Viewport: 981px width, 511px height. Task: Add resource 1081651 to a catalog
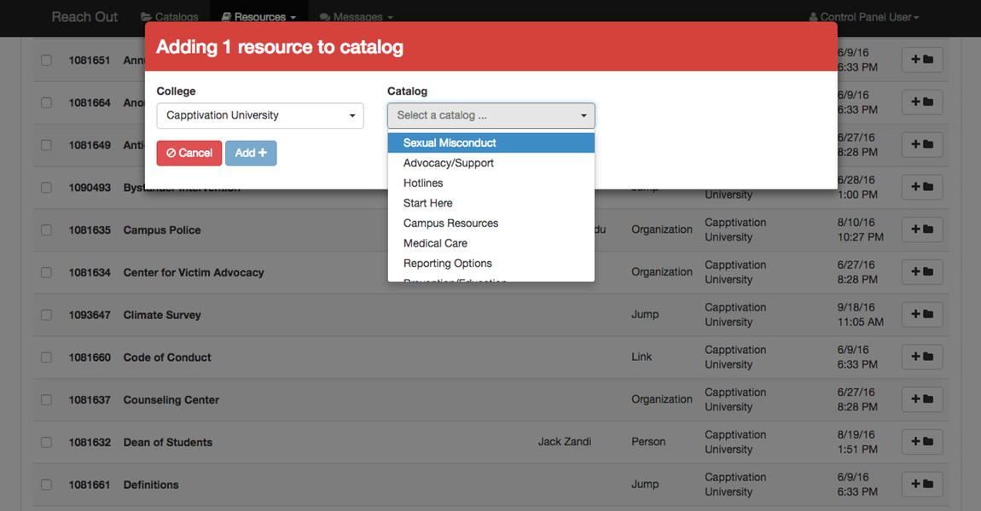tap(922, 60)
